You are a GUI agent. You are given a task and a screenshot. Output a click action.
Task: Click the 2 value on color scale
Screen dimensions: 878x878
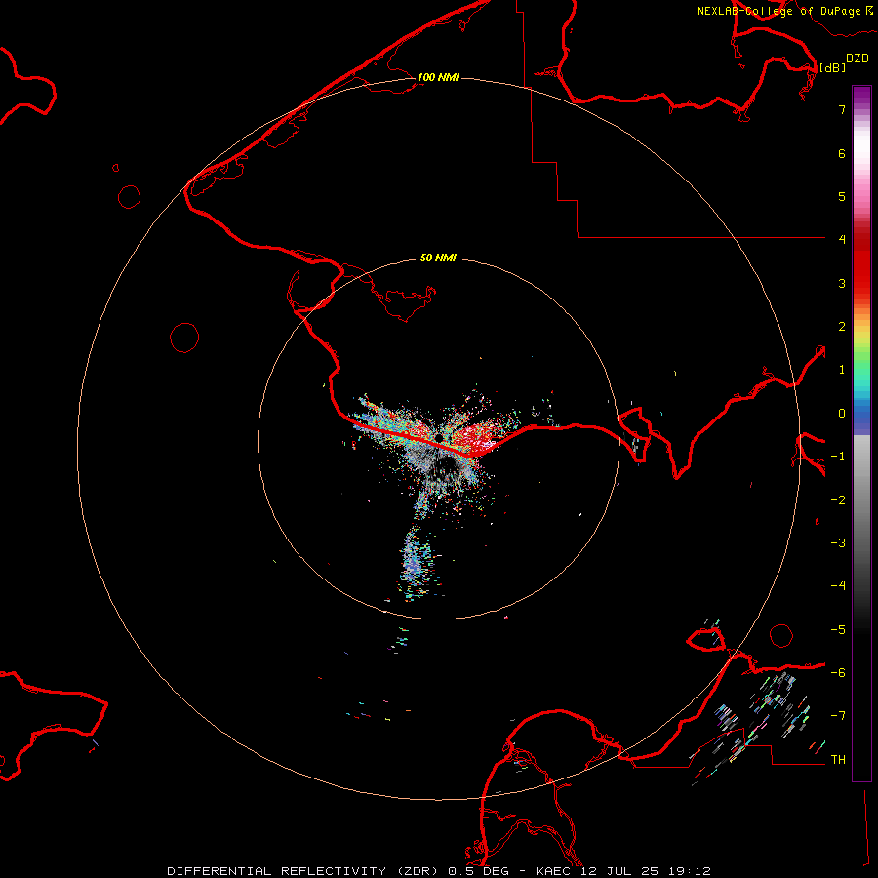pos(842,327)
